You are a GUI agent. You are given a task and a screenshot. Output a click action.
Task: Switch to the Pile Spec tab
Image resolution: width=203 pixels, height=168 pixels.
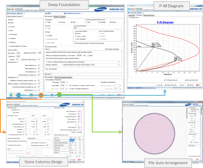pyautogui.click(x=56, y=17)
